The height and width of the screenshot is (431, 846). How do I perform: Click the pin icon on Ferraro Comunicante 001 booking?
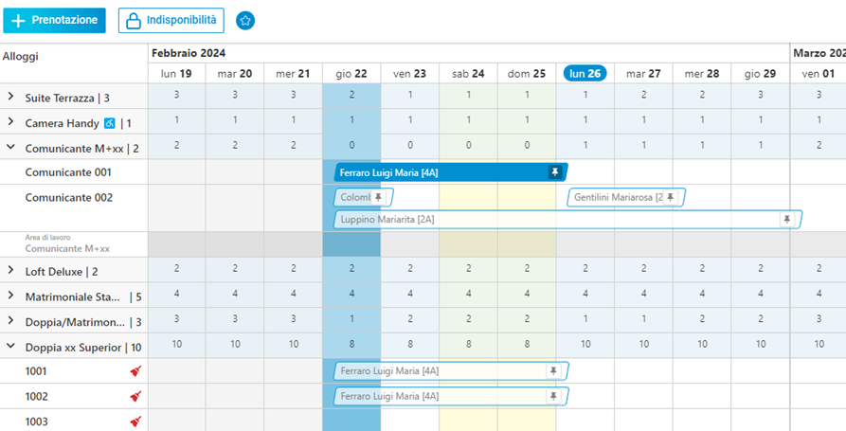click(x=555, y=172)
